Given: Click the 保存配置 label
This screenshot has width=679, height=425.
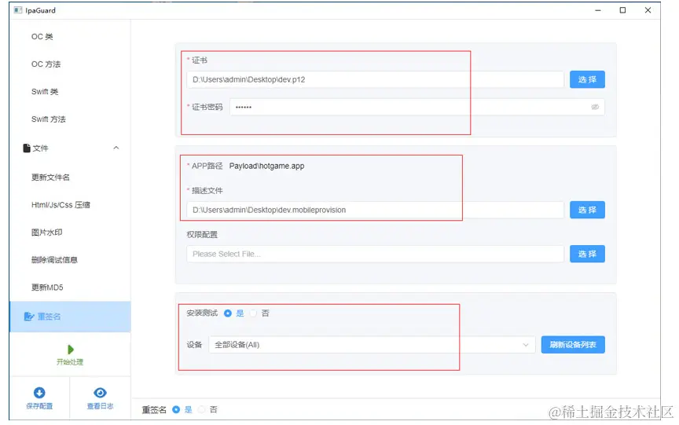Looking at the screenshot, I should point(39,406).
